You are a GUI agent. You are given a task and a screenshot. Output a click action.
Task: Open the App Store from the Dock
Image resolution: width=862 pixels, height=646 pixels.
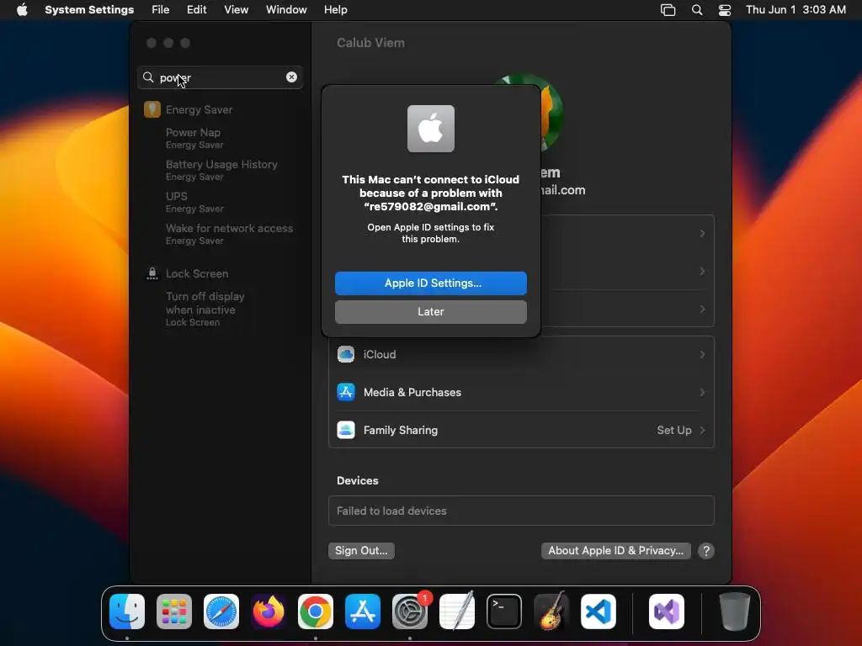click(x=363, y=612)
